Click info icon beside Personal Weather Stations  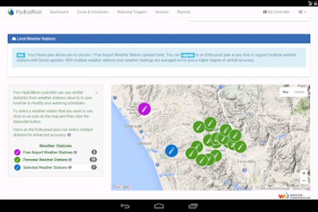69,160
